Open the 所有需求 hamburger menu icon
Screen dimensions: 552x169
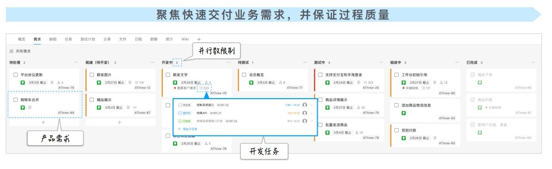point(11,51)
